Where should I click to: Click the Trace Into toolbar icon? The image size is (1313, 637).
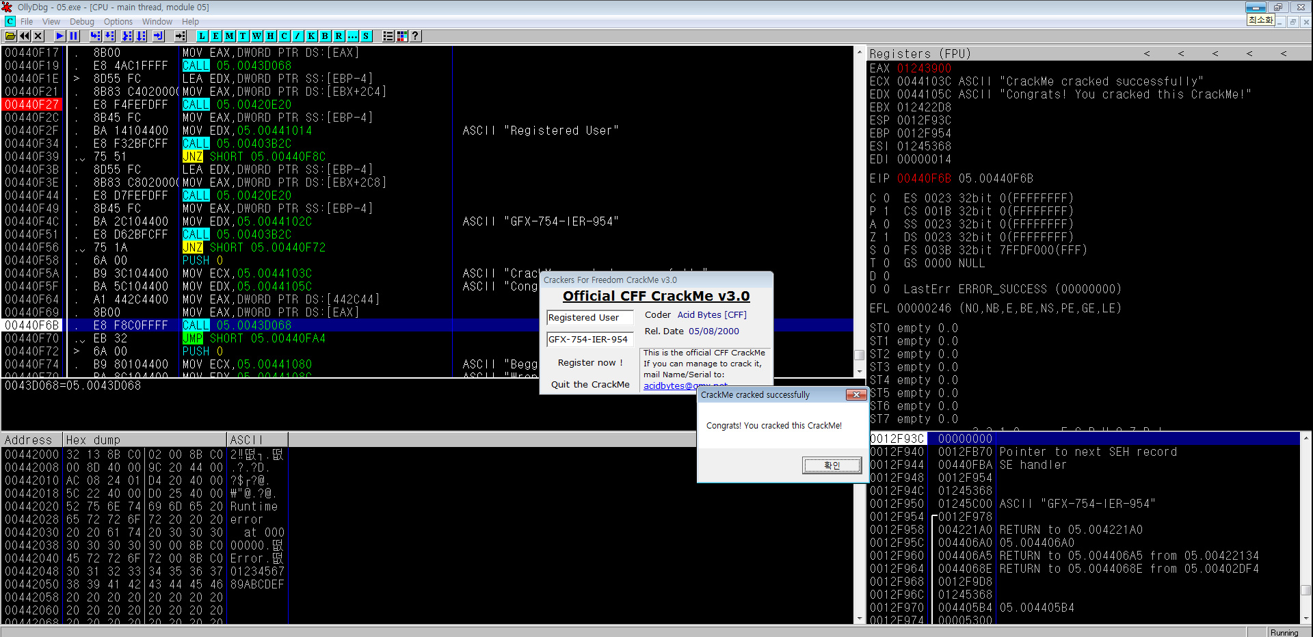127,36
